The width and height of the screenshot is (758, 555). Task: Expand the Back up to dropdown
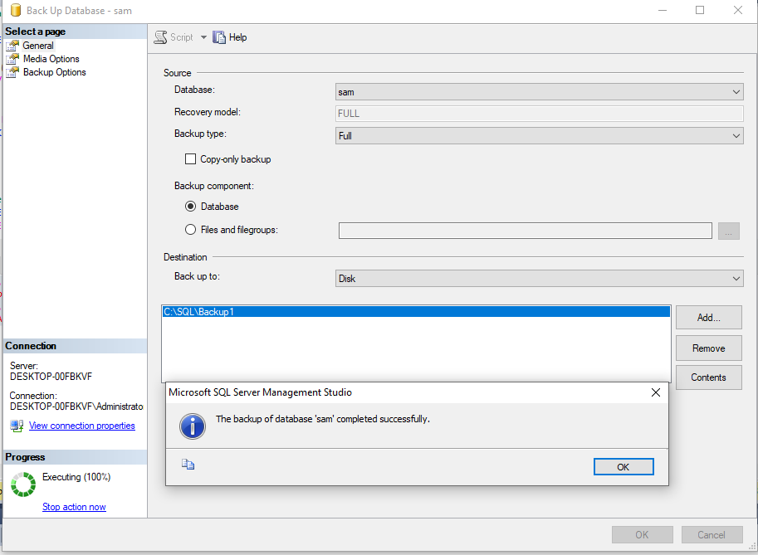539,278
